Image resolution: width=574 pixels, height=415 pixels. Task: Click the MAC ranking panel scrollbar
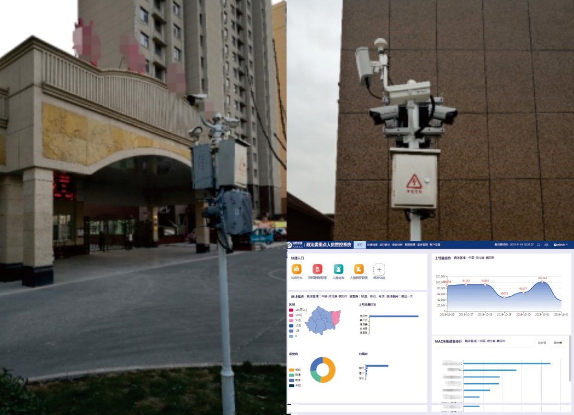[x=569, y=358]
